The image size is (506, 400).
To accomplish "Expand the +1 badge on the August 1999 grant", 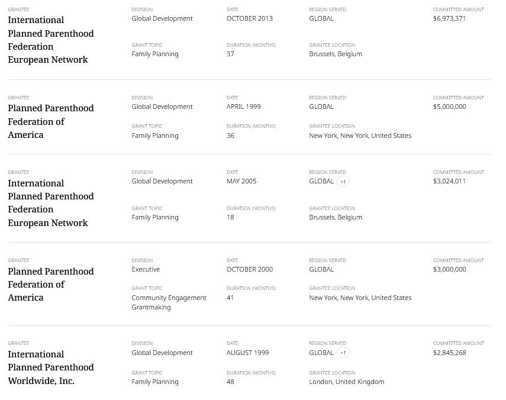I will 343,353.
